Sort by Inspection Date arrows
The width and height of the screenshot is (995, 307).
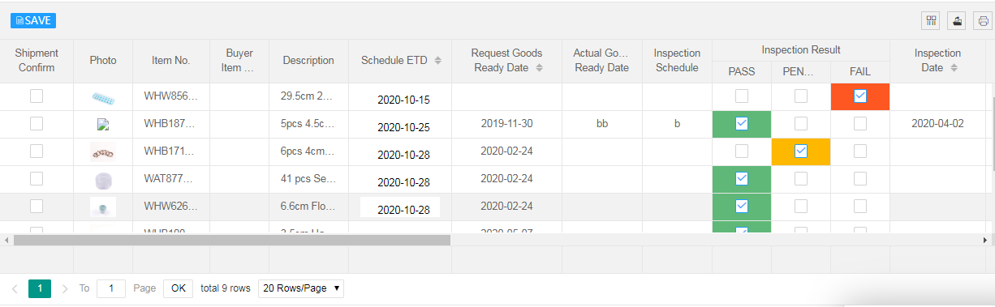[x=954, y=68]
